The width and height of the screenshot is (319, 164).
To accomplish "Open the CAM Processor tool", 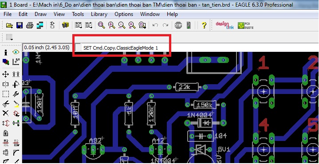I will point(40,25).
